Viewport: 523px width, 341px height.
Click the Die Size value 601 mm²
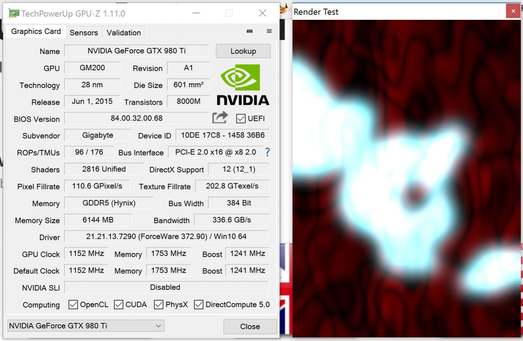coord(188,85)
